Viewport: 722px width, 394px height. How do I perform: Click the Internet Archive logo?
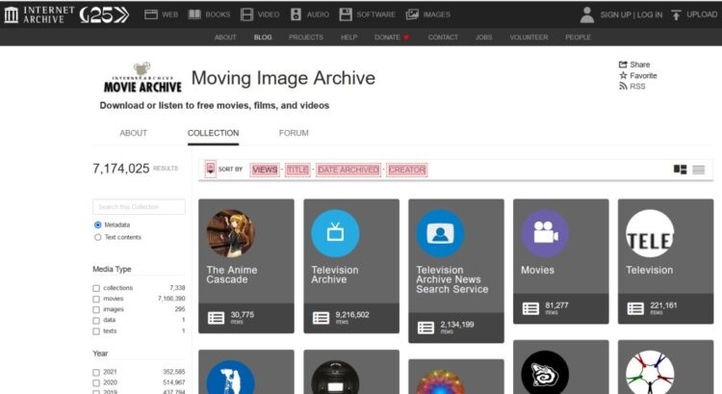[x=39, y=14]
